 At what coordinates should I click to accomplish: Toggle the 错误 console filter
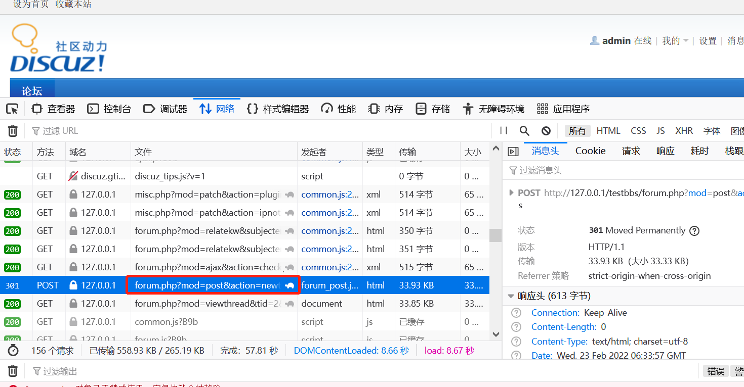[716, 371]
